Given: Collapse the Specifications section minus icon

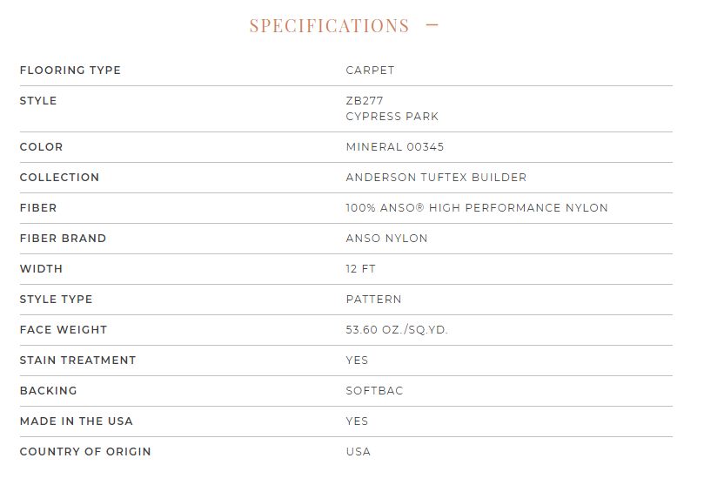Looking at the screenshot, I should (432, 25).
